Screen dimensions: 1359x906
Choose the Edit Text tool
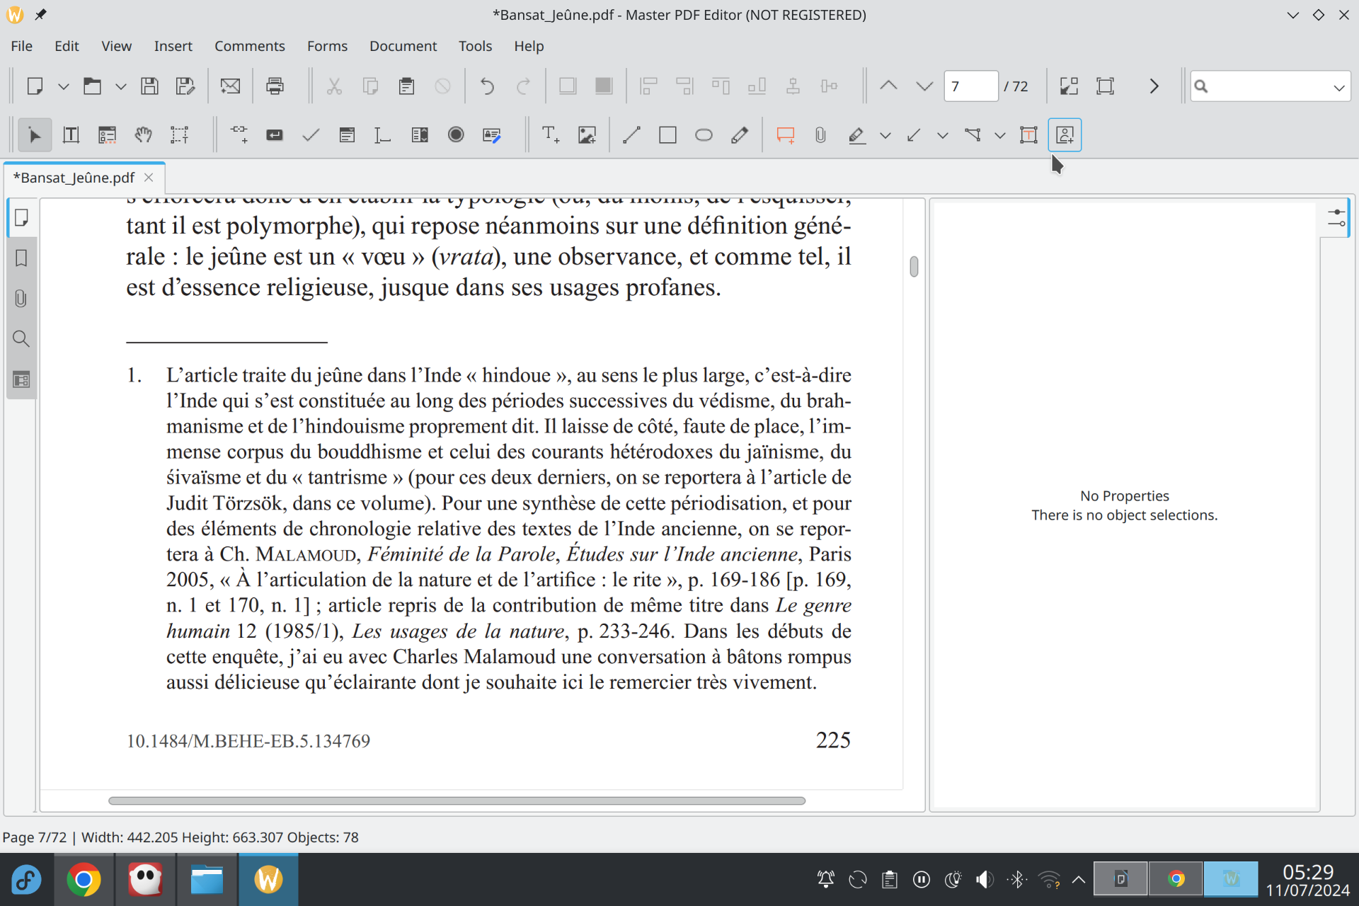click(x=71, y=134)
